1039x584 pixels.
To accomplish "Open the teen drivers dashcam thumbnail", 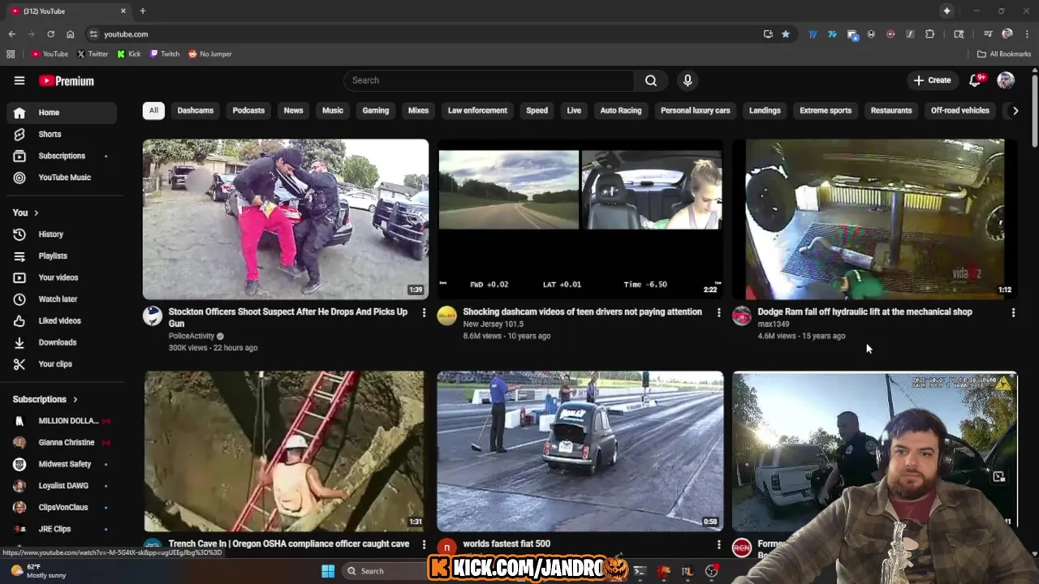I will coord(580,219).
